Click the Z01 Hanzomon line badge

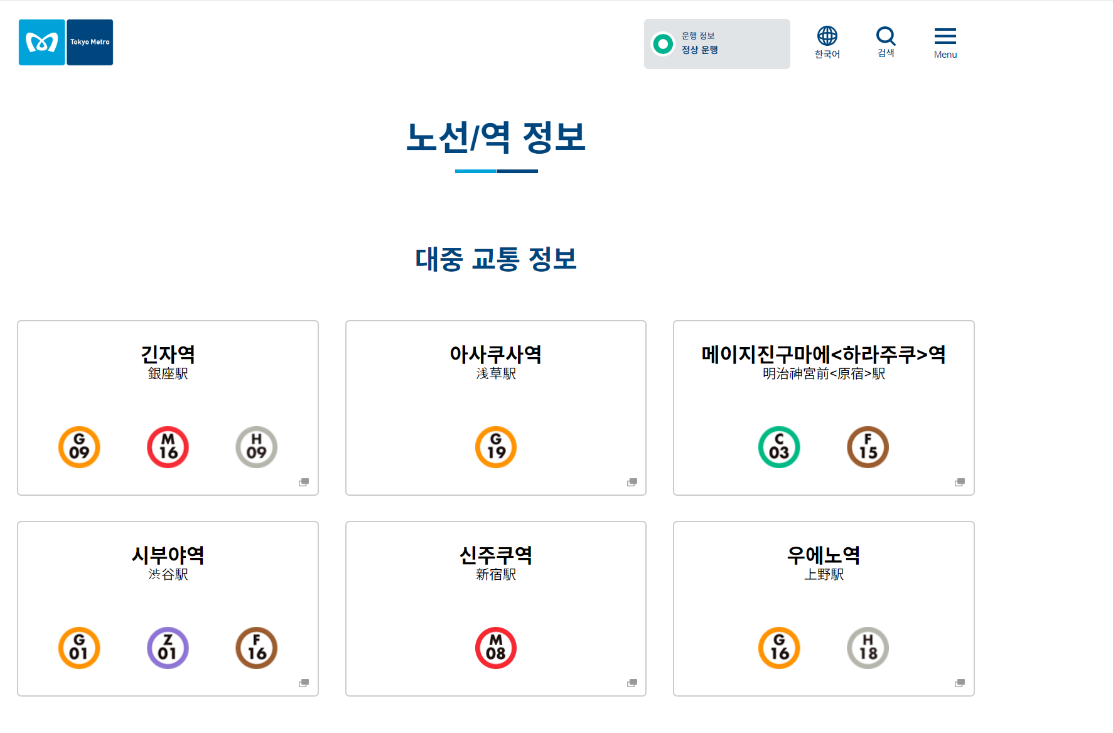[168, 648]
